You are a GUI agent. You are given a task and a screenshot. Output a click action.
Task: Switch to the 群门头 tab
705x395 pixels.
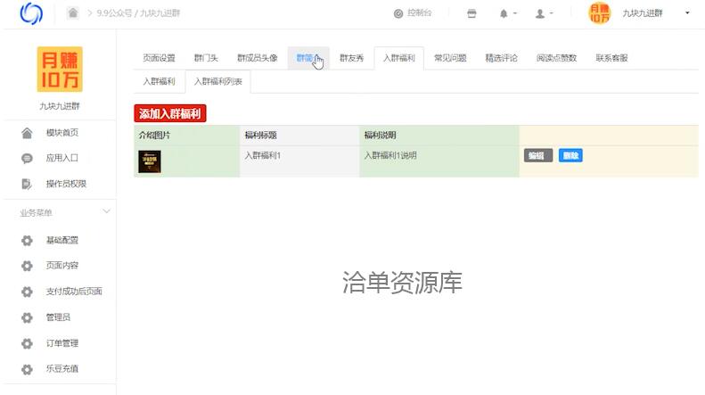pyautogui.click(x=206, y=58)
